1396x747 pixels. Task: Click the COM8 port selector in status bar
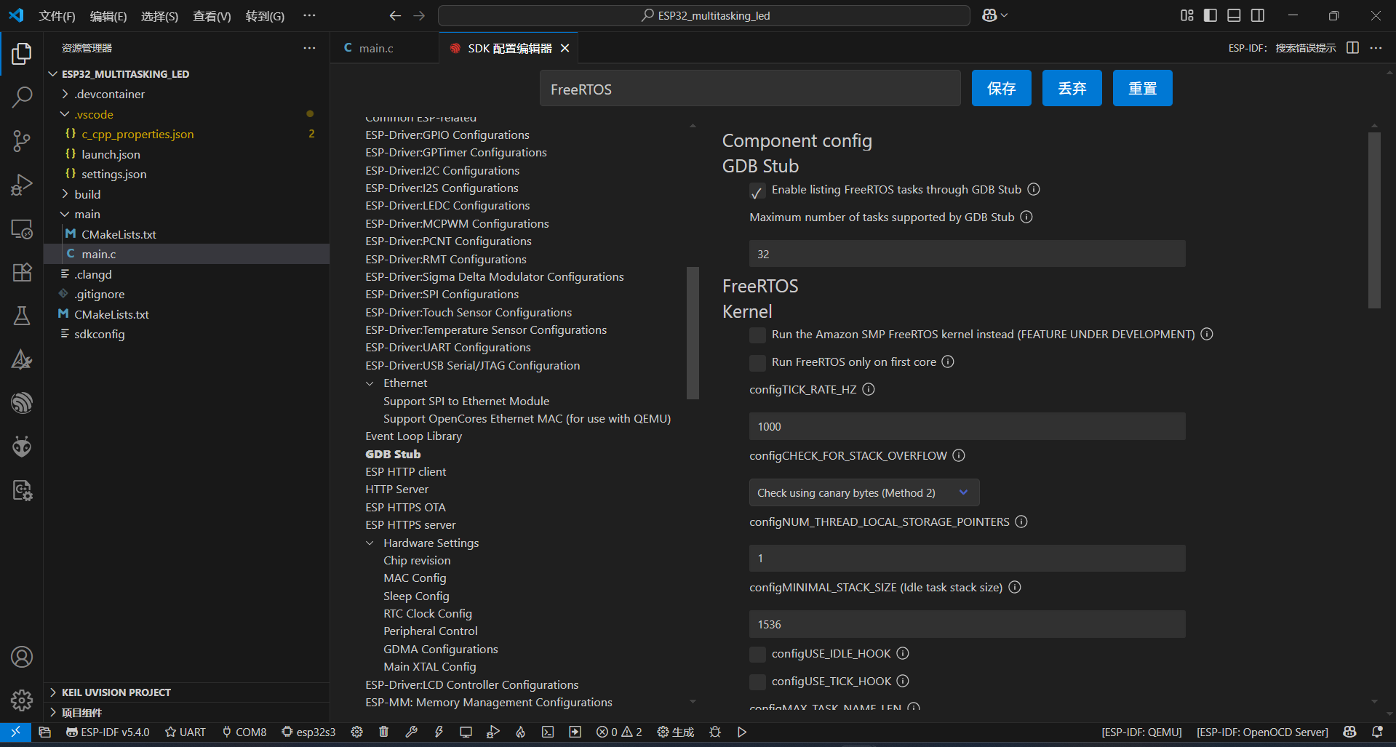tap(244, 732)
